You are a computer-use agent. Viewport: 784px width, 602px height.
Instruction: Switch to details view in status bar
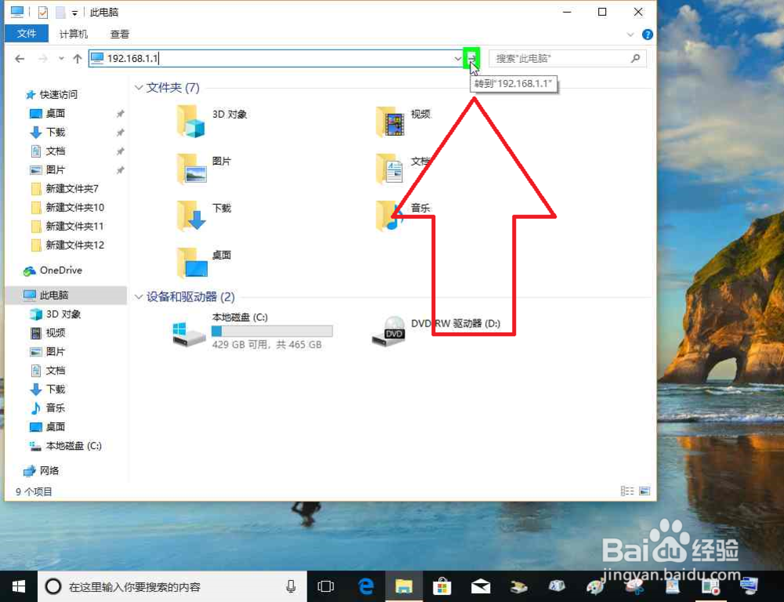(x=627, y=491)
